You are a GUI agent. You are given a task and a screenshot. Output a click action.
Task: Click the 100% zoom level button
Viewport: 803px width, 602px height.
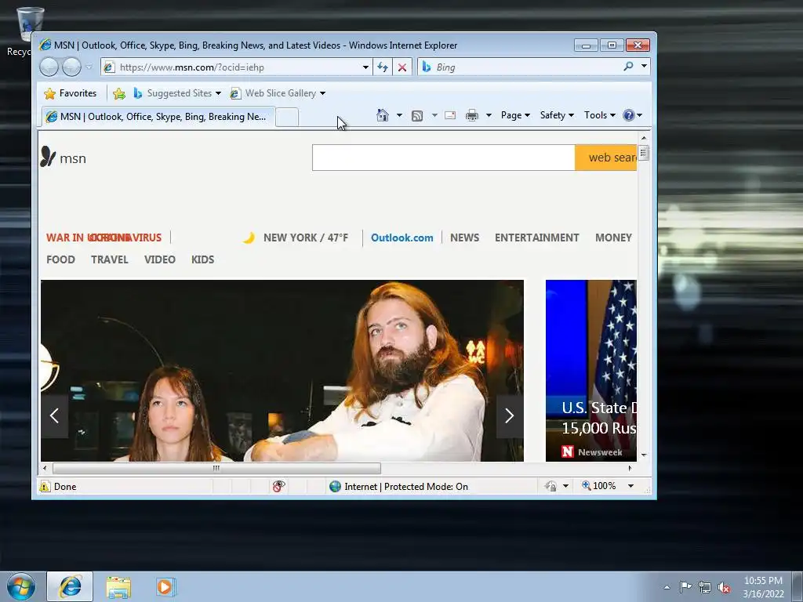[598, 486]
